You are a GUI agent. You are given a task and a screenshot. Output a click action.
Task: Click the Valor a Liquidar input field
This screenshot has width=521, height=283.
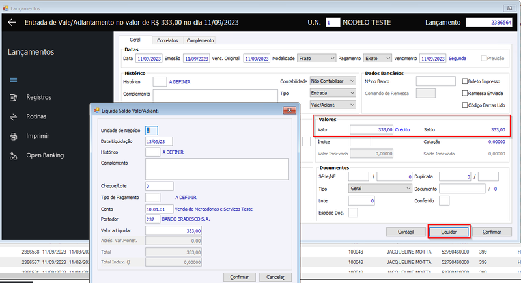point(173,230)
